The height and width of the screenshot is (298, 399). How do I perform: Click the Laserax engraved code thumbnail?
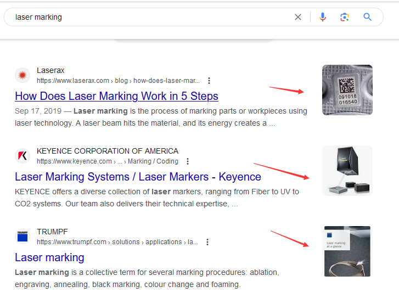tap(347, 90)
